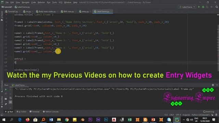Click 4 spaces indent setting

point(186,115)
